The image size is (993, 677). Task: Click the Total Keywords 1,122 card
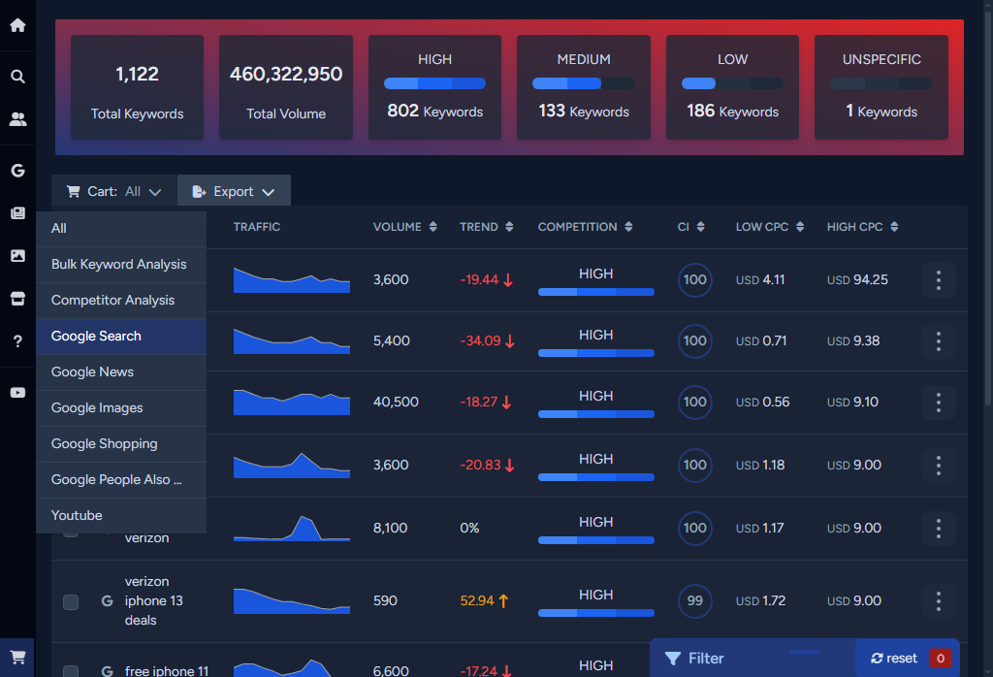(x=137, y=87)
